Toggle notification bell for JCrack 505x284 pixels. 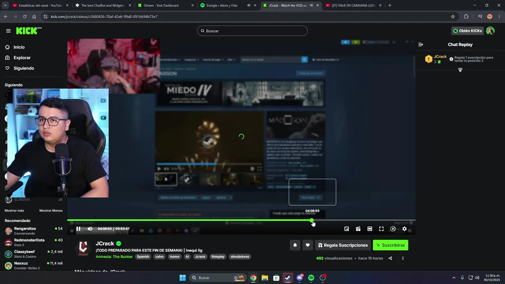(295, 245)
